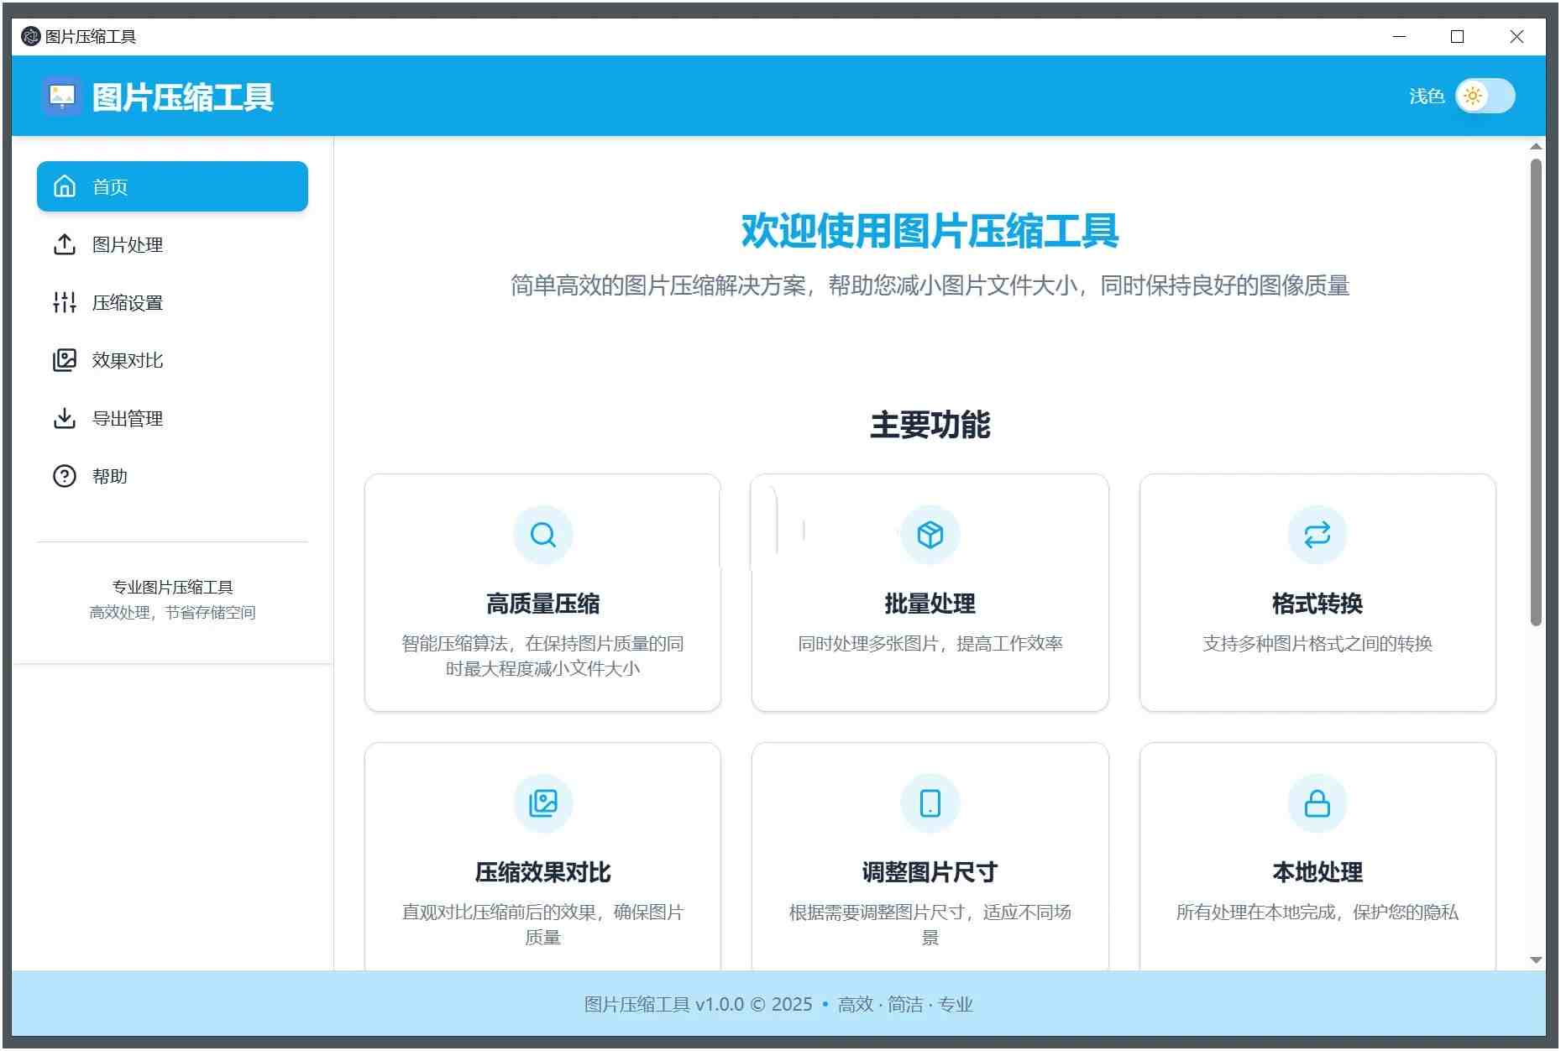Select the 效果对比 comparison icon

coord(65,360)
